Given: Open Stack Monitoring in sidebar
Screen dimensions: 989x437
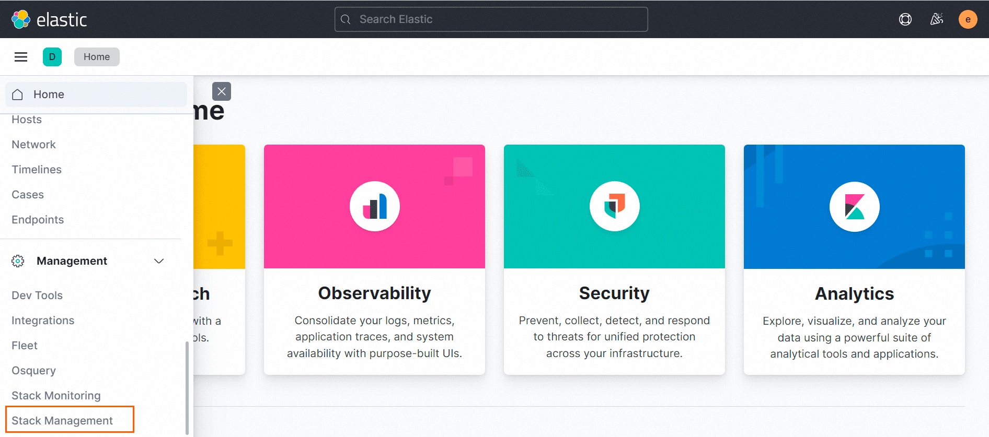Looking at the screenshot, I should coord(56,396).
